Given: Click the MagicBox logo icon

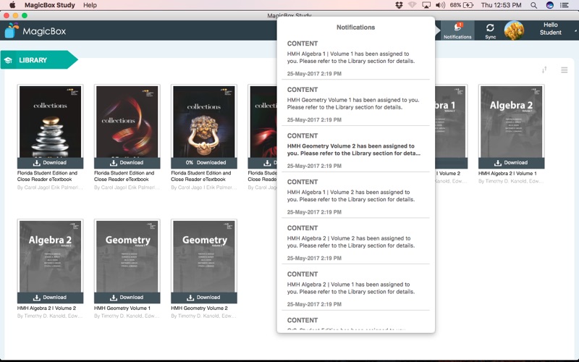Looking at the screenshot, I should tap(12, 30).
